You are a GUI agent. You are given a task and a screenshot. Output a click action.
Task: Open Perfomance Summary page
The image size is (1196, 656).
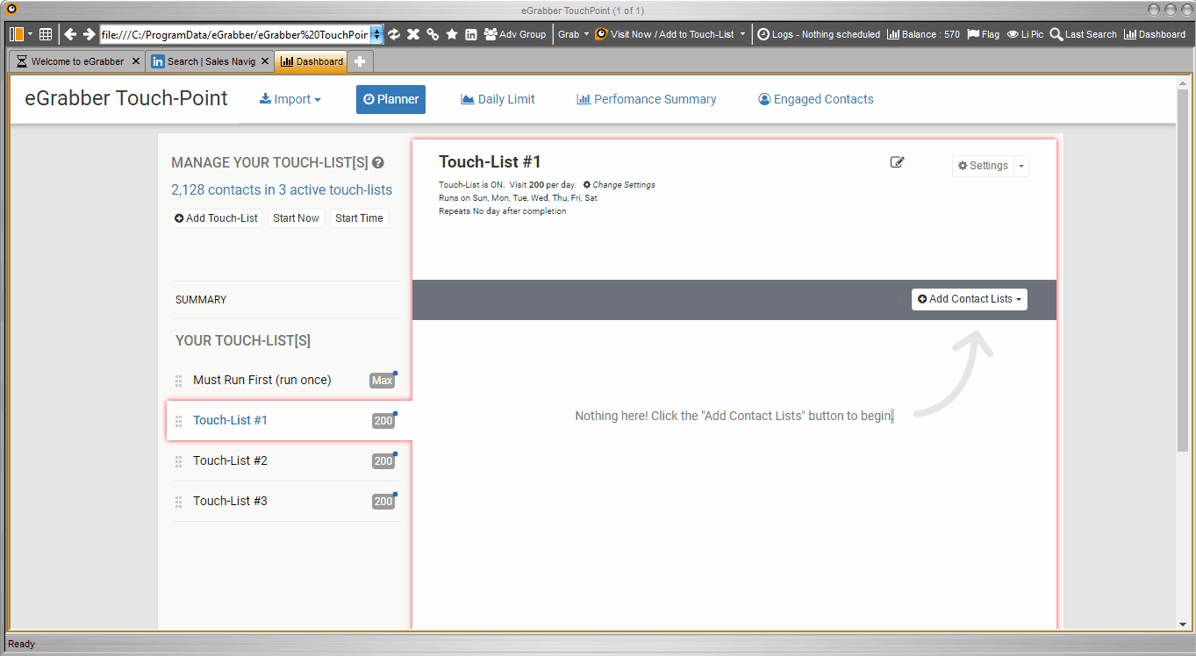pyautogui.click(x=646, y=99)
